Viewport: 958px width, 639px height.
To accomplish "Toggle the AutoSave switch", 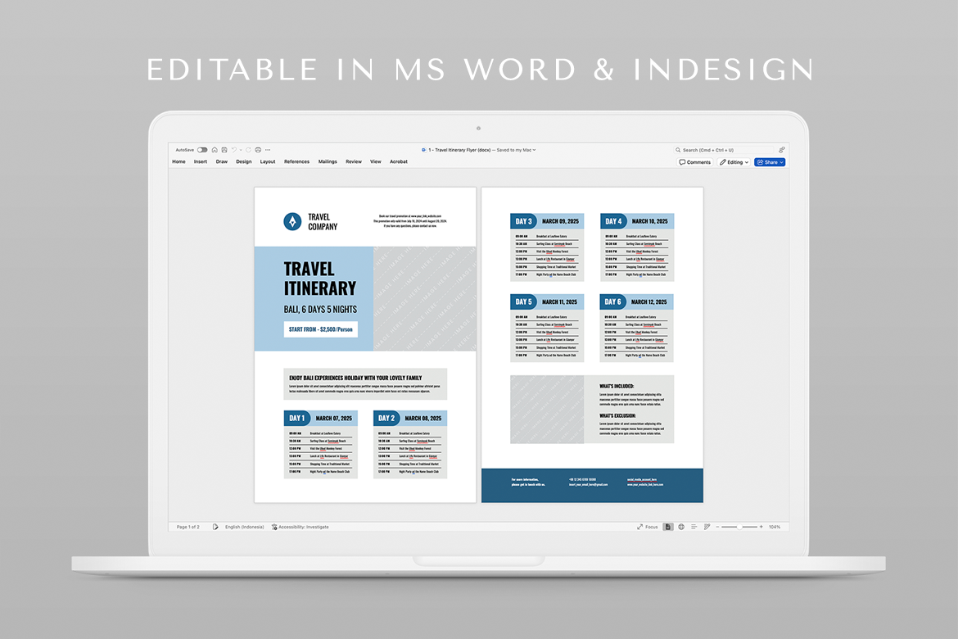I will pyautogui.click(x=202, y=150).
